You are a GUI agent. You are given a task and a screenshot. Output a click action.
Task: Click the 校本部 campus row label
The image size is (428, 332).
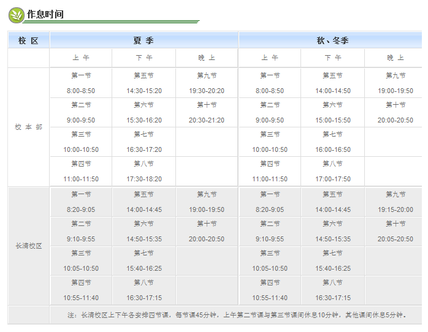[x=28, y=127]
